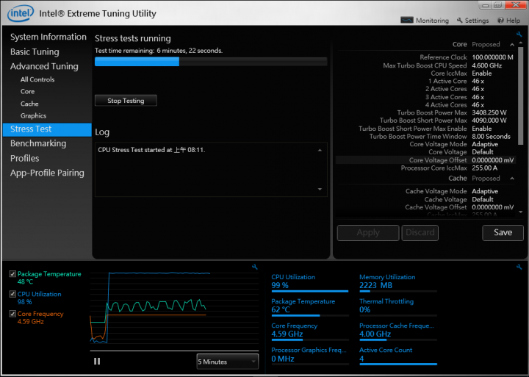Click the wrench icon above the graph
529x377 pixels.
(255, 267)
